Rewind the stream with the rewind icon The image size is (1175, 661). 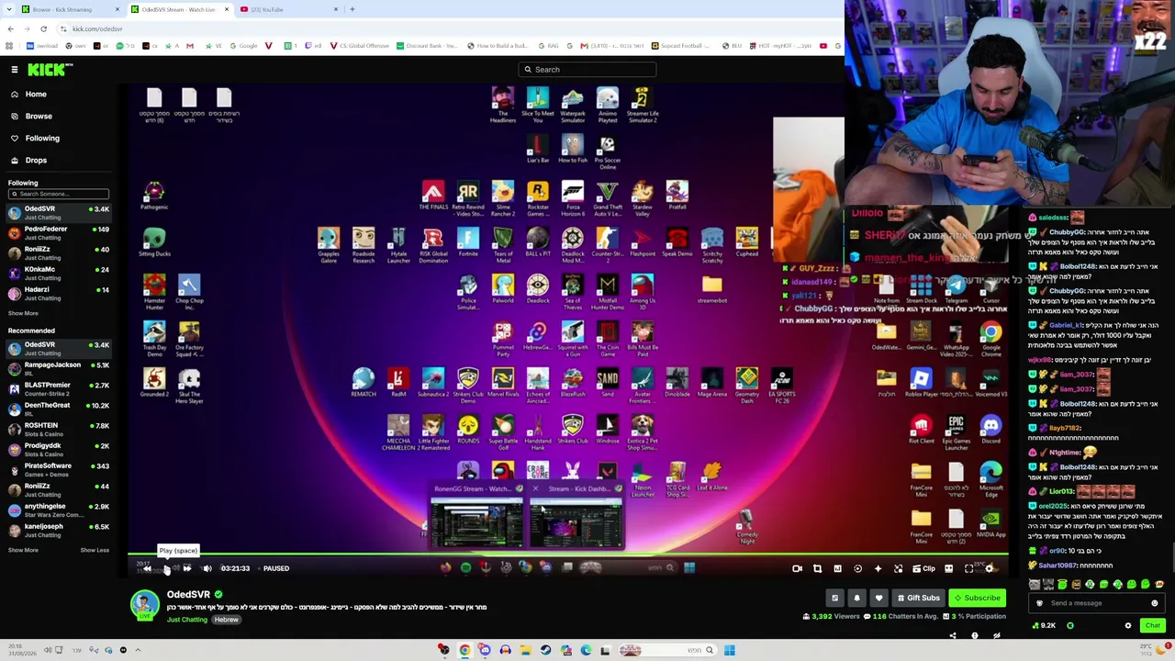point(147,569)
